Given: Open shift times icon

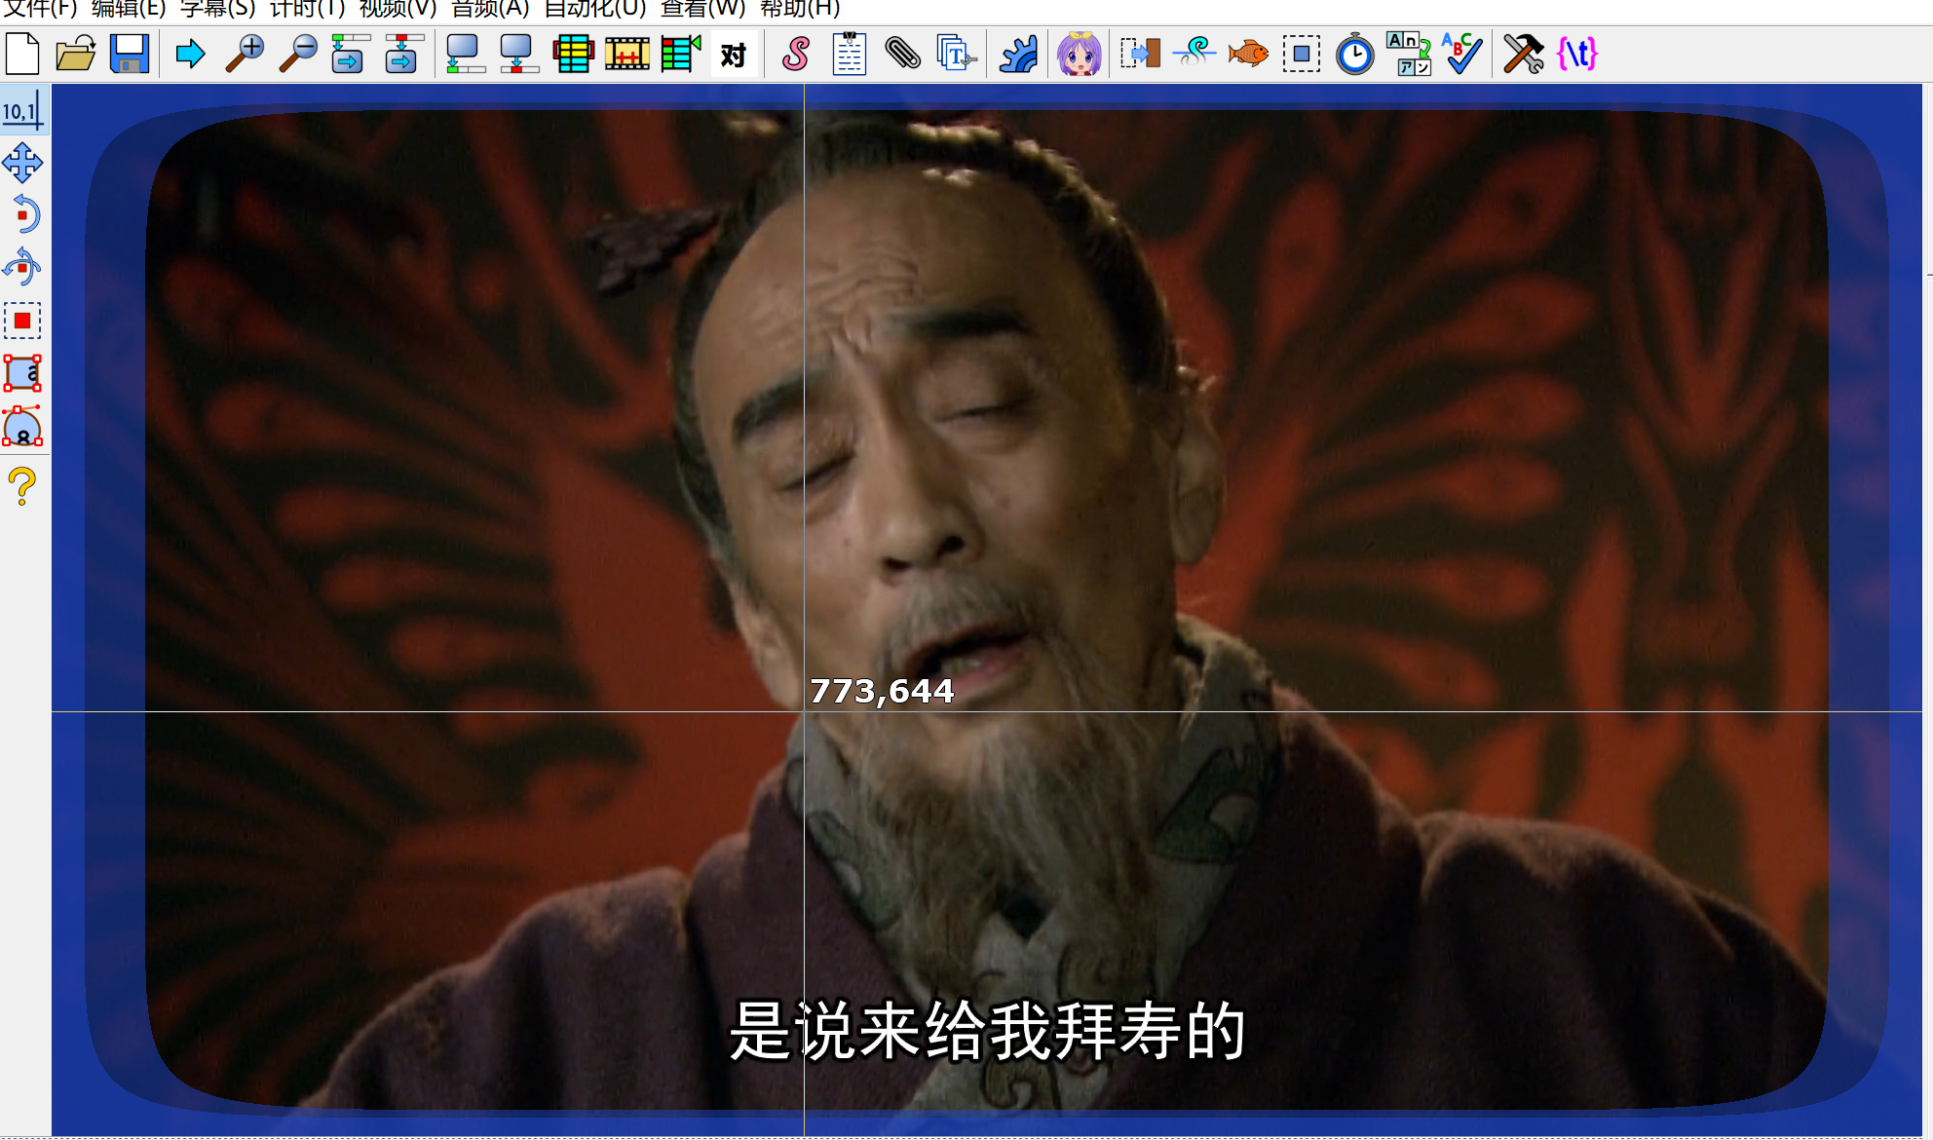Looking at the screenshot, I should [x=1141, y=54].
